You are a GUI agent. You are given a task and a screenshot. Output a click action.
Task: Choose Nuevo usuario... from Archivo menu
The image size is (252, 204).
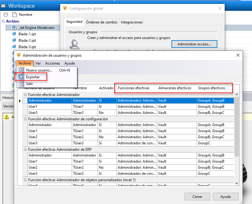(x=47, y=70)
